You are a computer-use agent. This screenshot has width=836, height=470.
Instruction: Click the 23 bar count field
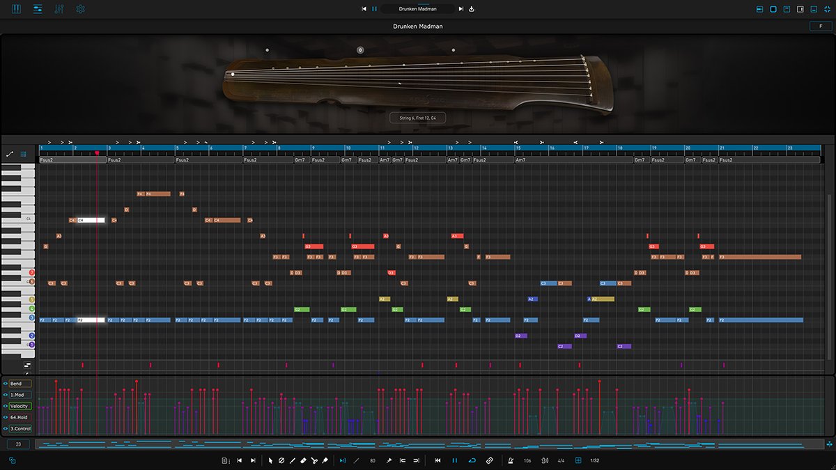pos(18,444)
